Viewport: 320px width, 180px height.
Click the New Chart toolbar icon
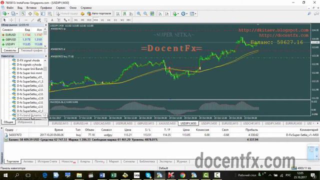4,13
